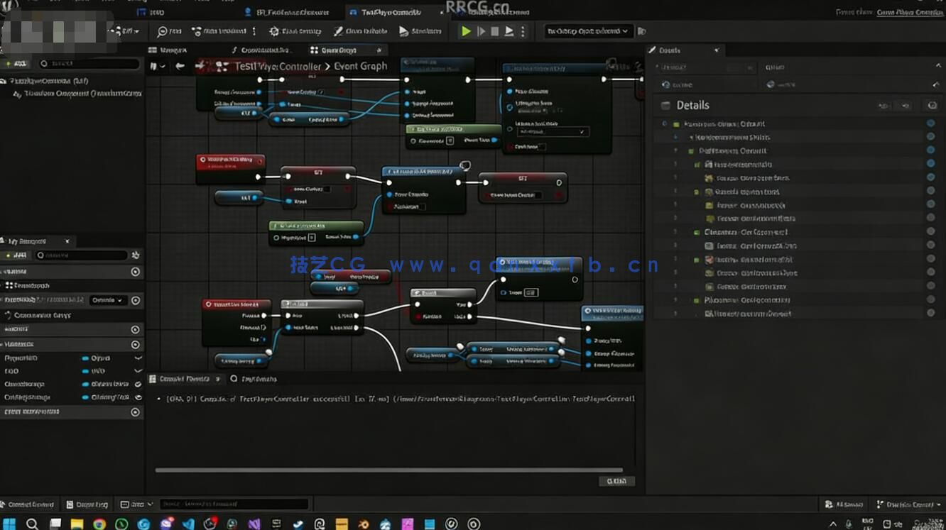Click the green Play button in toolbar
This screenshot has height=530, width=946.
click(x=466, y=31)
